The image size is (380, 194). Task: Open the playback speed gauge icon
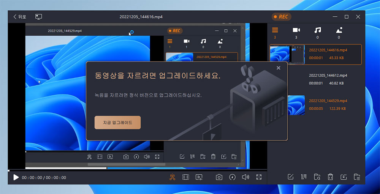[233, 177]
